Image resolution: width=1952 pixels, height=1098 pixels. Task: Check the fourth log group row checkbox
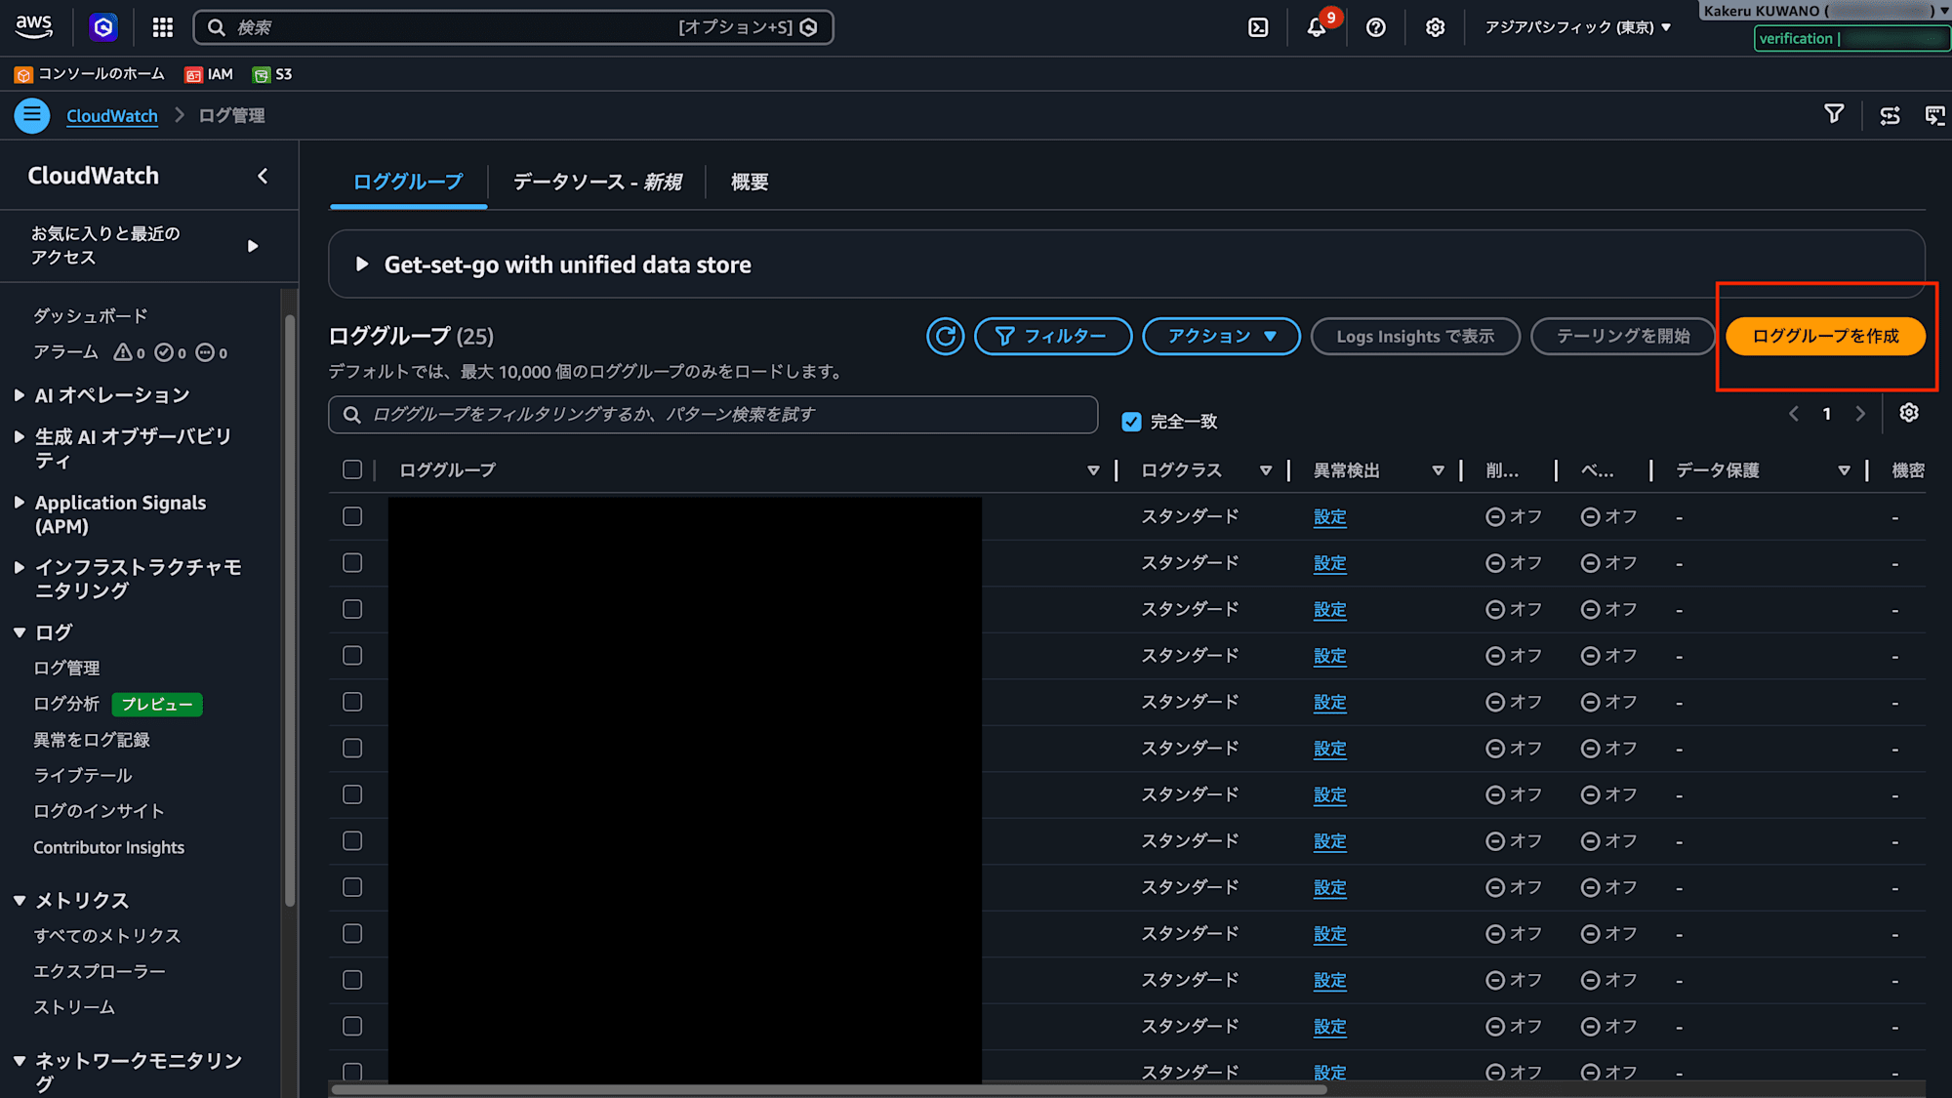click(352, 656)
